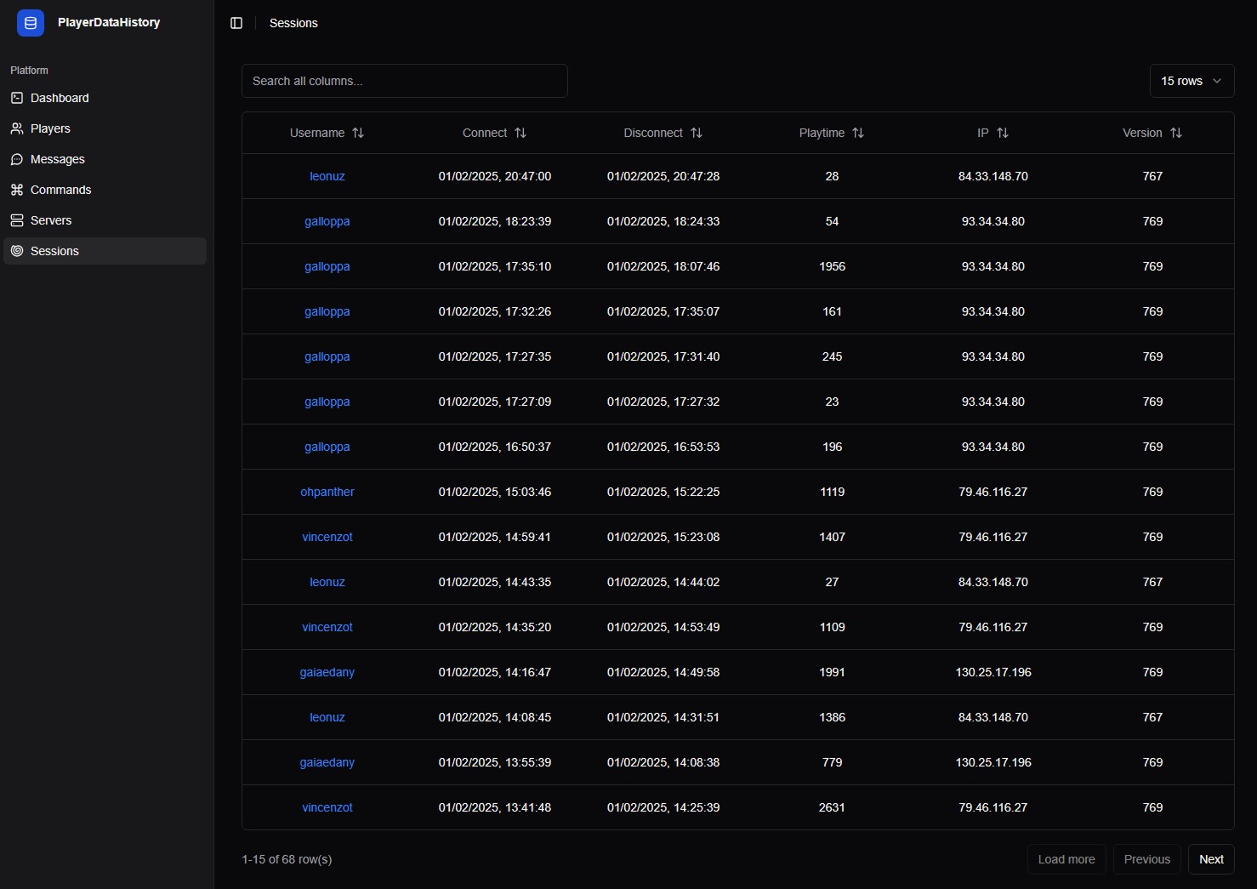1257x889 pixels.
Task: Focus the Search all columns field
Action: [405, 81]
